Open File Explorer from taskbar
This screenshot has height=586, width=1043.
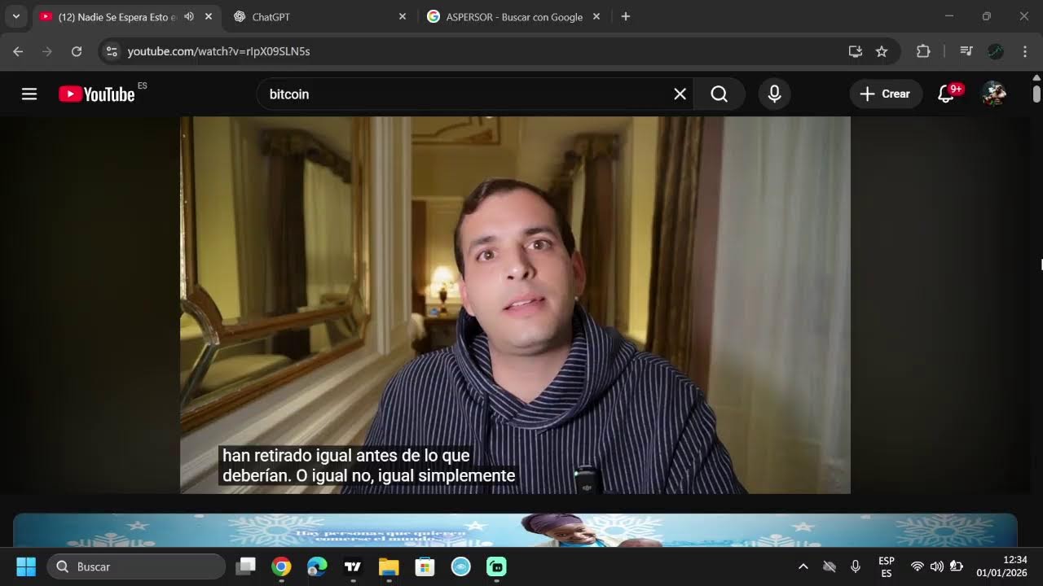389,566
